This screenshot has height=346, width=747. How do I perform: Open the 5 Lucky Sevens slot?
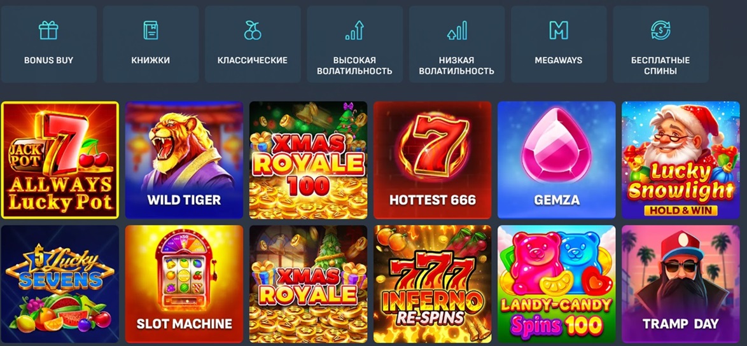[x=60, y=284]
